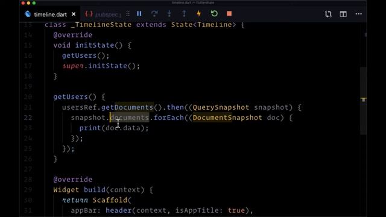The image size is (386, 217).
Task: Click the braces icon on pubspec tab
Action: [x=89, y=14]
